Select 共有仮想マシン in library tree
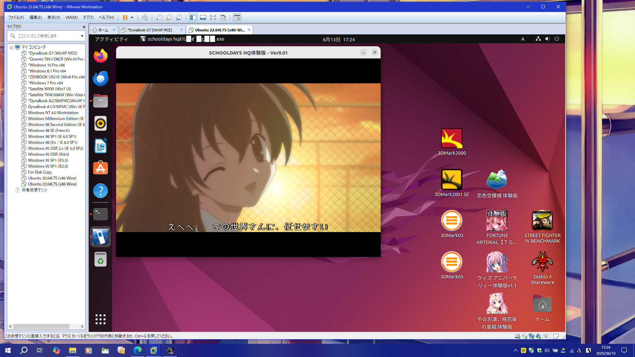The width and height of the screenshot is (635, 357). coord(34,190)
